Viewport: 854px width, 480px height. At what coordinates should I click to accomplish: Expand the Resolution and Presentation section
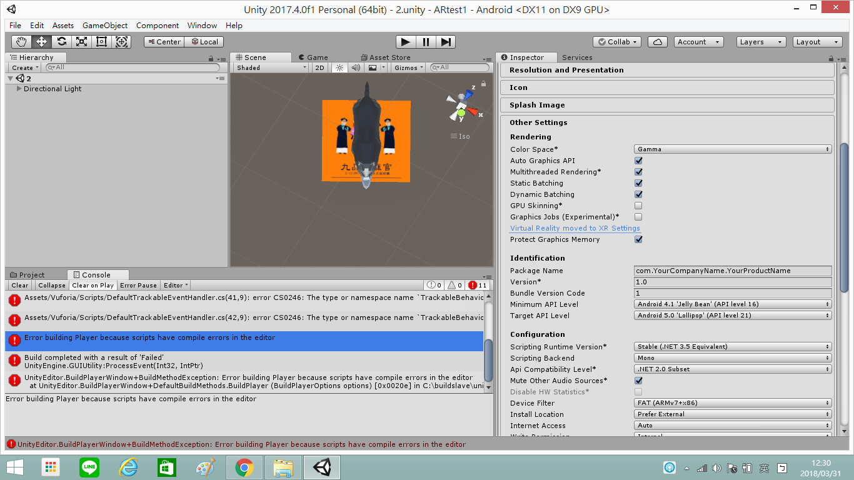pos(668,70)
